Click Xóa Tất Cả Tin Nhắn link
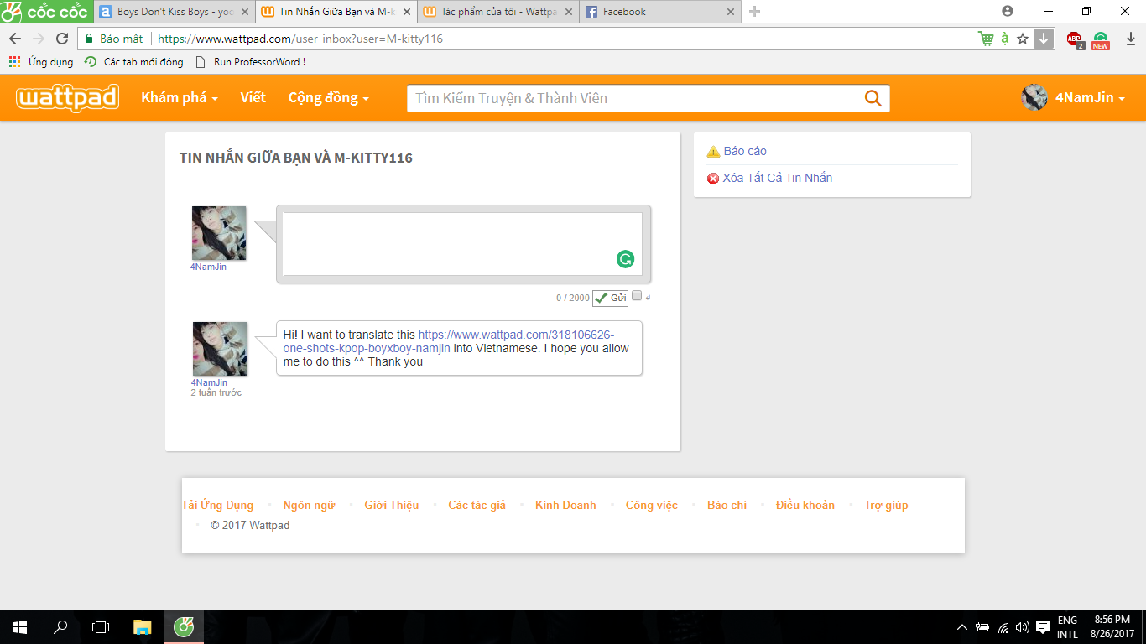The width and height of the screenshot is (1146, 644). tap(777, 178)
